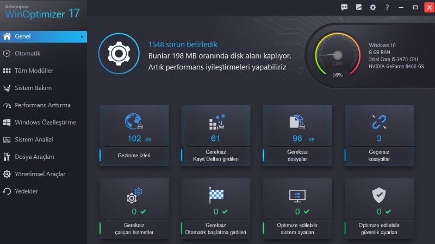Click the 'Windows 10' system info text
This screenshot has width=435, height=244.
pos(382,45)
